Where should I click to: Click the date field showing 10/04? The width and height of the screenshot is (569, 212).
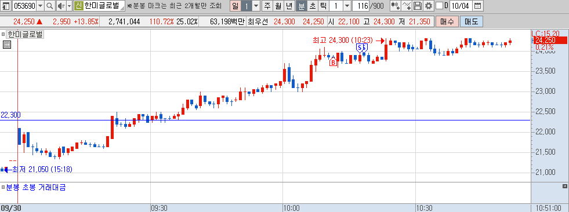click(x=461, y=6)
